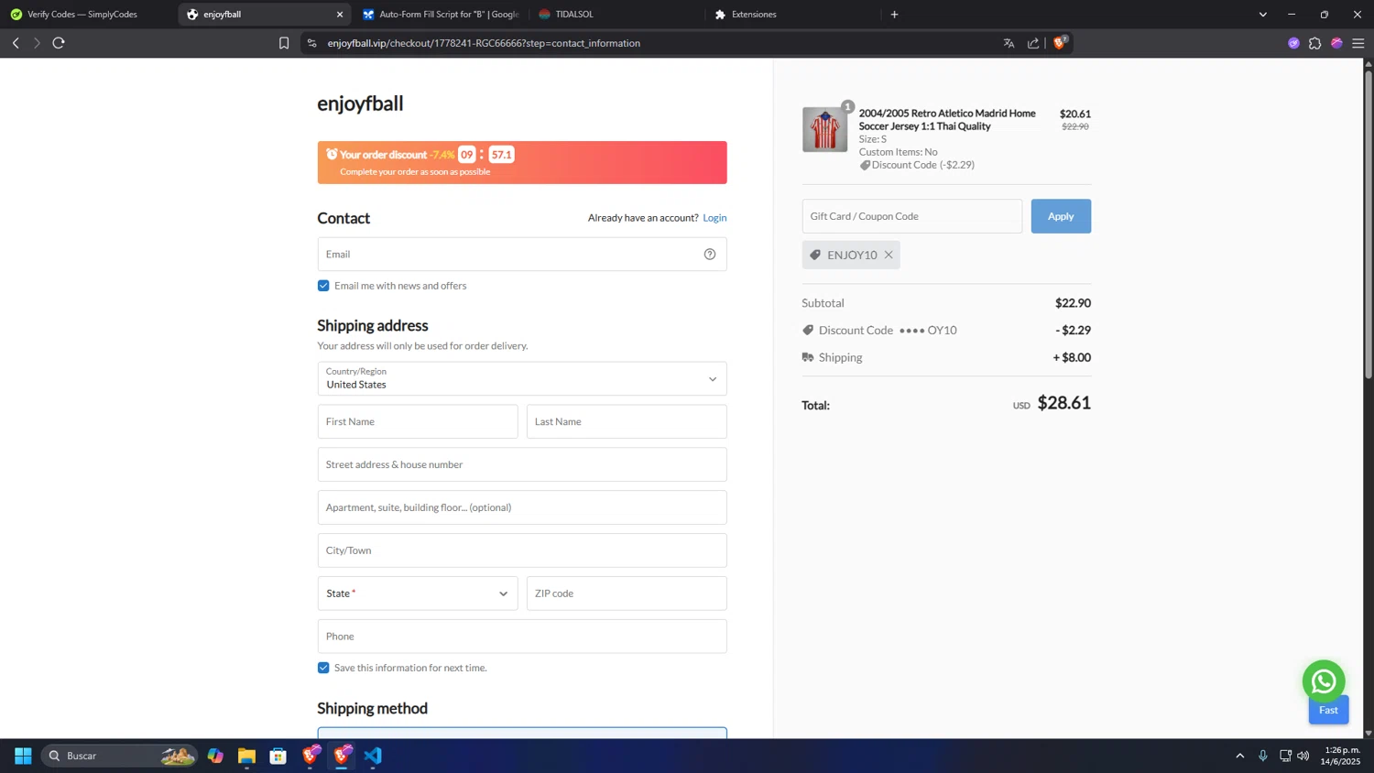Open Copilot from the taskbar
This screenshot has width=1374, height=773.
(215, 756)
